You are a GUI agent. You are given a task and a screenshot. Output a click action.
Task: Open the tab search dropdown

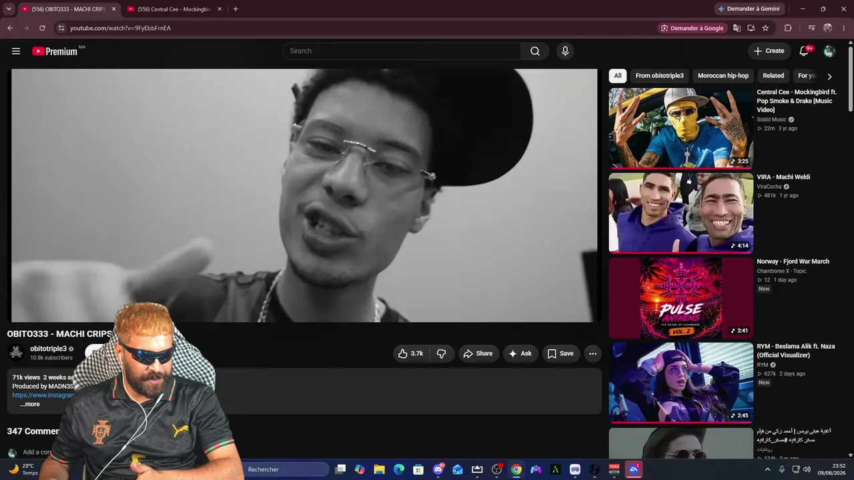tap(9, 9)
